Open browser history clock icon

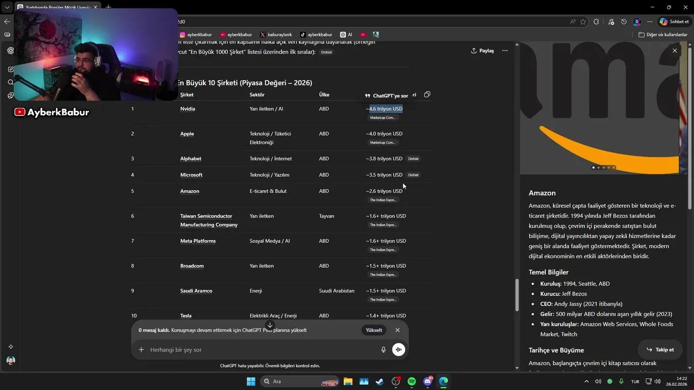tap(624, 22)
